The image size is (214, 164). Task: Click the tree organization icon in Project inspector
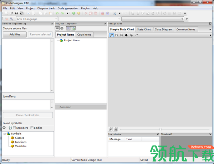pyautogui.click(x=73, y=28)
